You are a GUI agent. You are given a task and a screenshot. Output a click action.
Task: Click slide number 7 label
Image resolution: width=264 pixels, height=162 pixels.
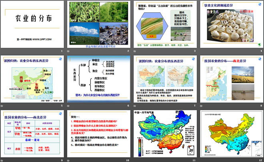click(195, 106)
